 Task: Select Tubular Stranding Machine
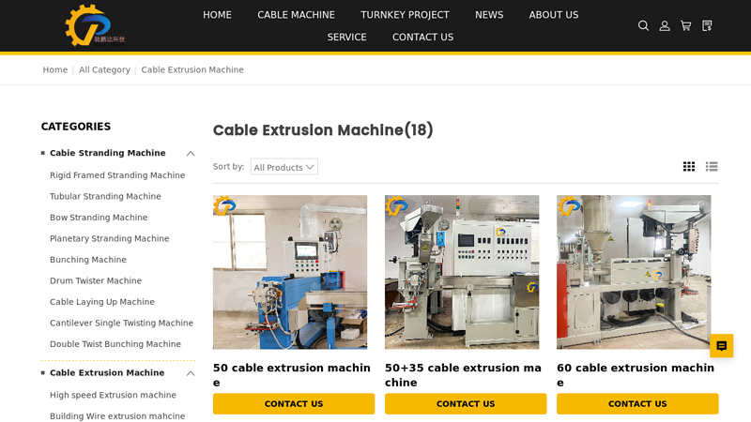click(x=105, y=196)
